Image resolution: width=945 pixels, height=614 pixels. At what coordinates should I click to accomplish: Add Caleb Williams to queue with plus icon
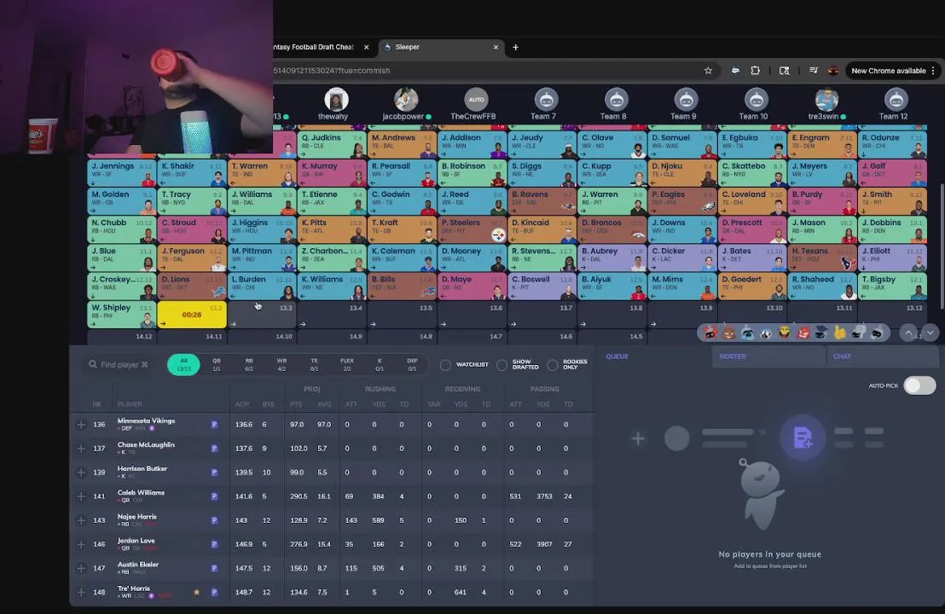click(81, 496)
